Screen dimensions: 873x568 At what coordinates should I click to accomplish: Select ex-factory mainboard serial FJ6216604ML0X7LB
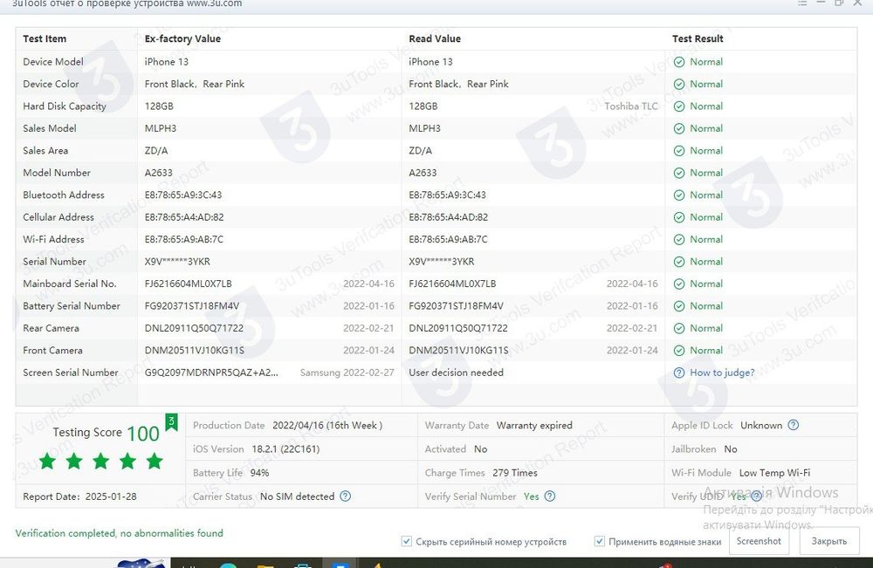click(x=189, y=284)
